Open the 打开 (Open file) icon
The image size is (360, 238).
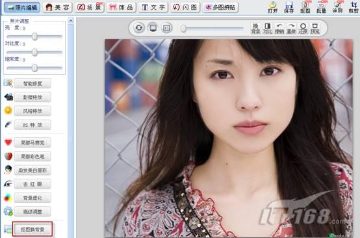273,7
